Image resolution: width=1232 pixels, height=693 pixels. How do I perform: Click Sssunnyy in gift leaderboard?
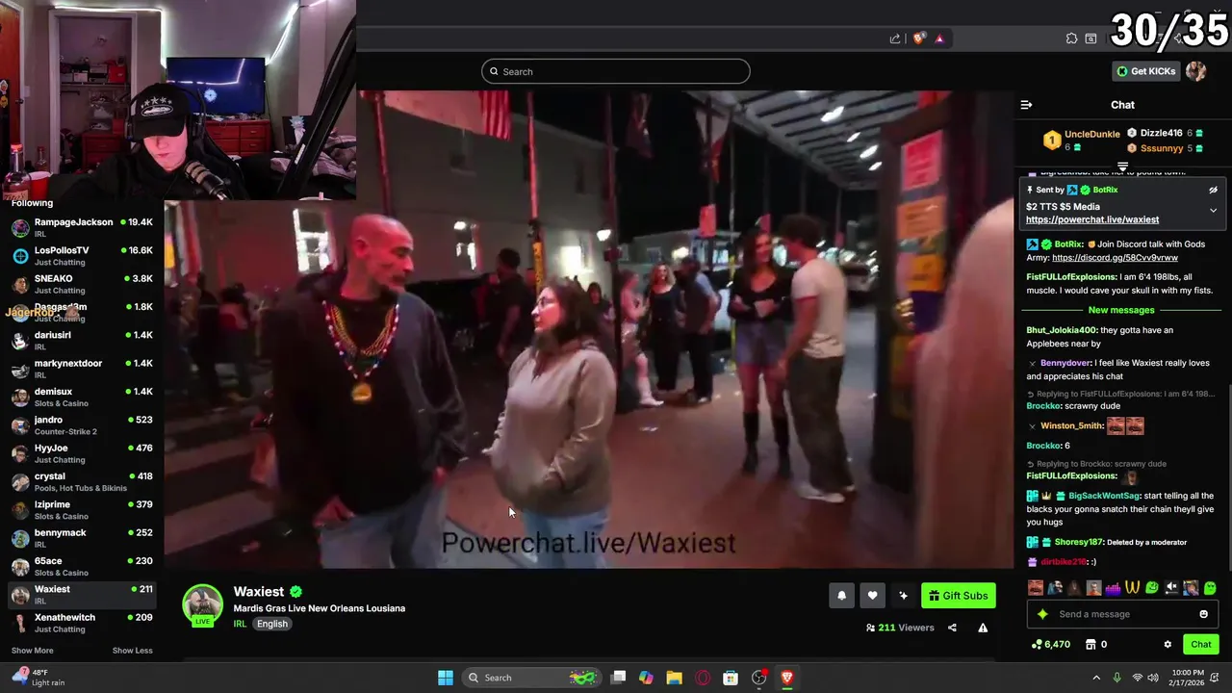coord(1162,148)
